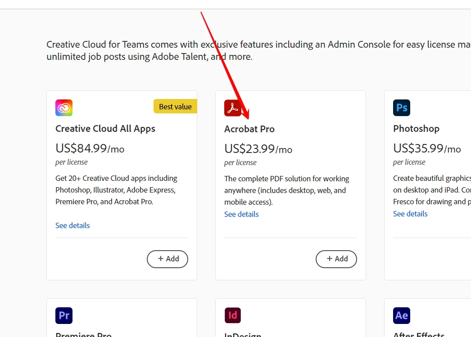
Task: Click the US$35.99/mo price
Action: point(427,148)
